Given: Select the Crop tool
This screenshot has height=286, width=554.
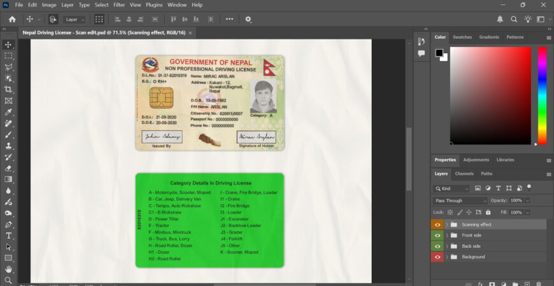Looking at the screenshot, I should click(x=8, y=90).
